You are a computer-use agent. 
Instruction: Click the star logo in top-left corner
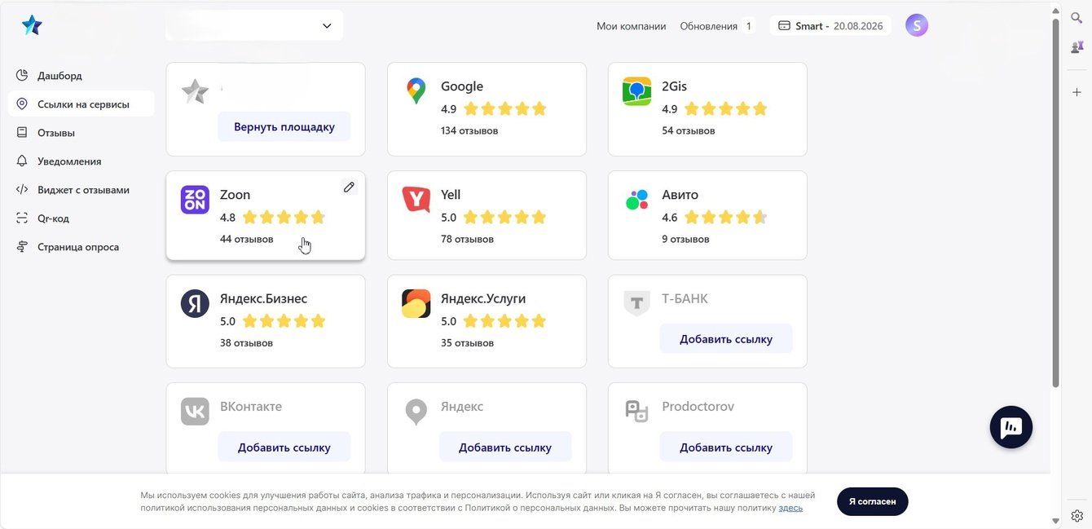tap(32, 26)
